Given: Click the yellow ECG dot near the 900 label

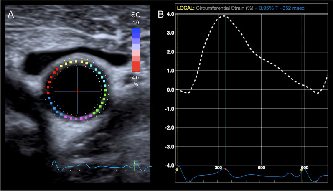Looking at the screenshot, I should [x=302, y=170].
